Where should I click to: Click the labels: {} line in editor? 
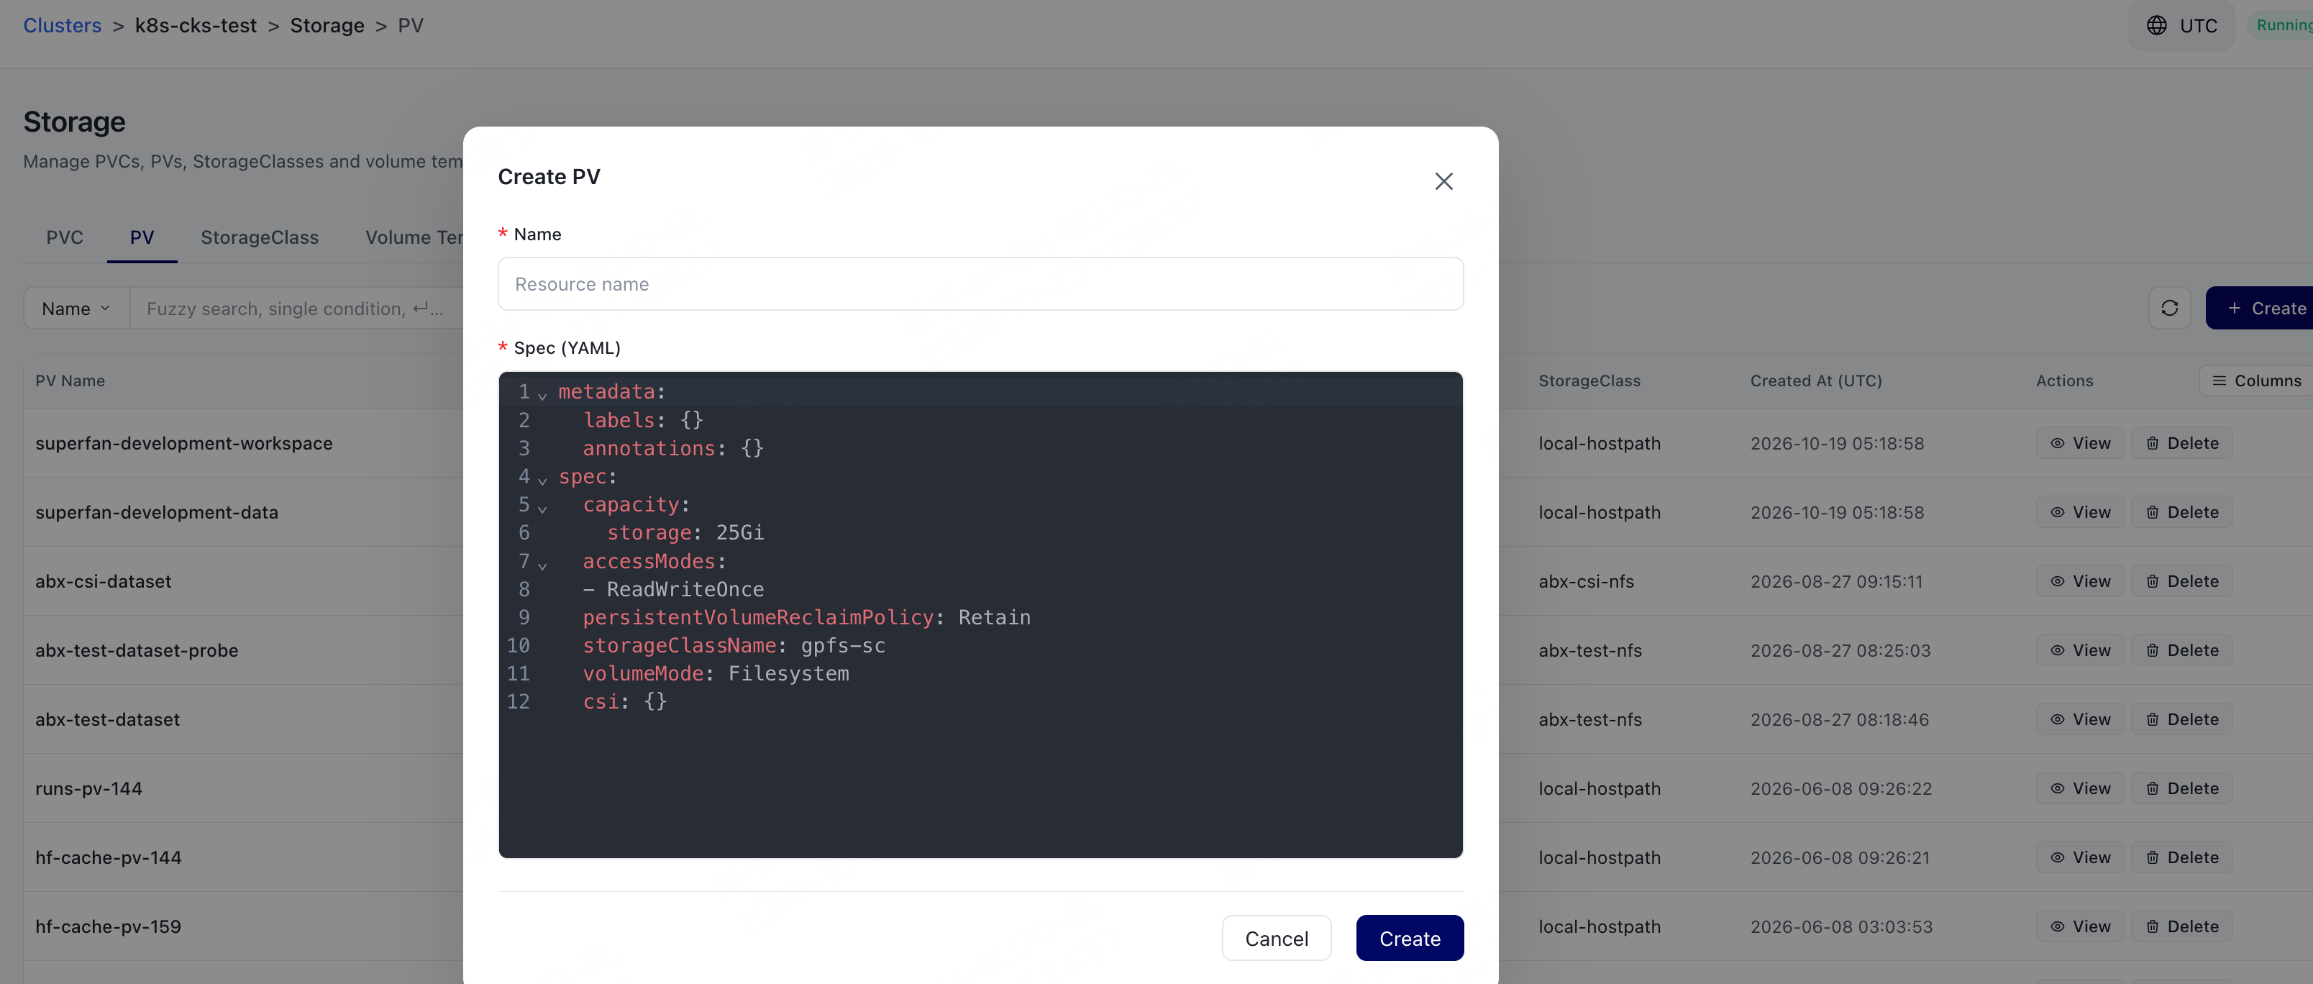[x=642, y=420]
